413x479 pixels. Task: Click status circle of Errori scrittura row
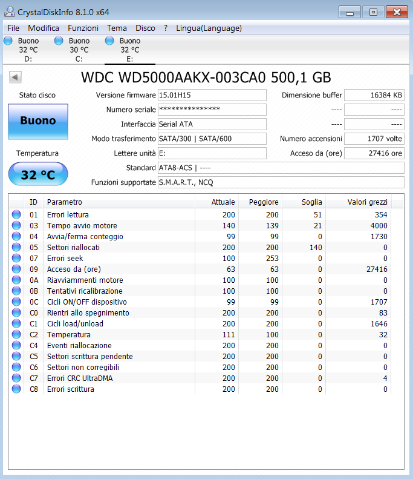tap(16, 389)
